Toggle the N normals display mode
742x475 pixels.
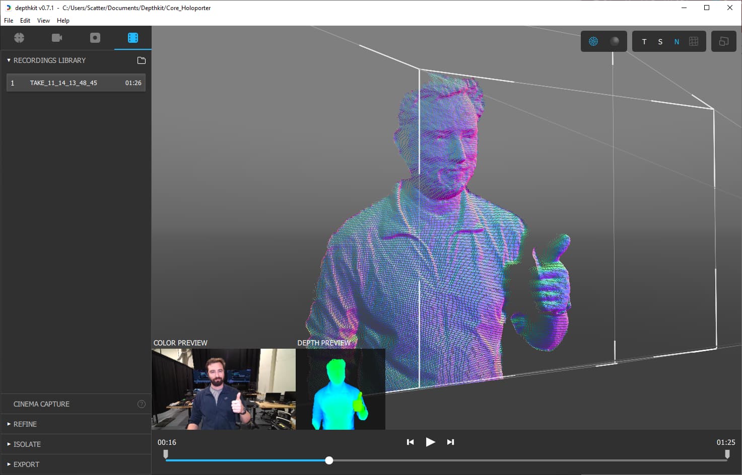pyautogui.click(x=677, y=42)
